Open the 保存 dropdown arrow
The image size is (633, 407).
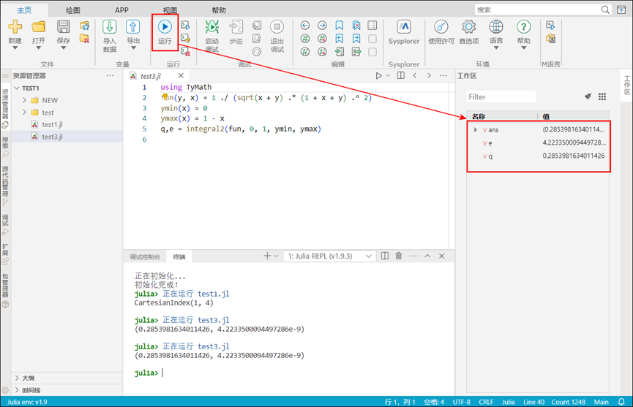click(63, 48)
